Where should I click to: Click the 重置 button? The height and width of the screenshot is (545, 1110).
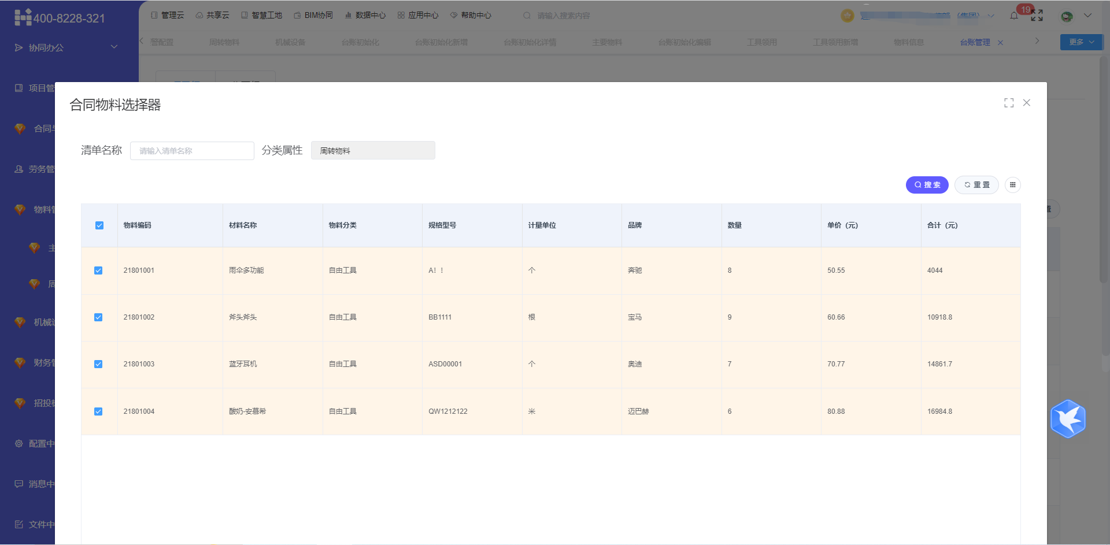pyautogui.click(x=976, y=185)
